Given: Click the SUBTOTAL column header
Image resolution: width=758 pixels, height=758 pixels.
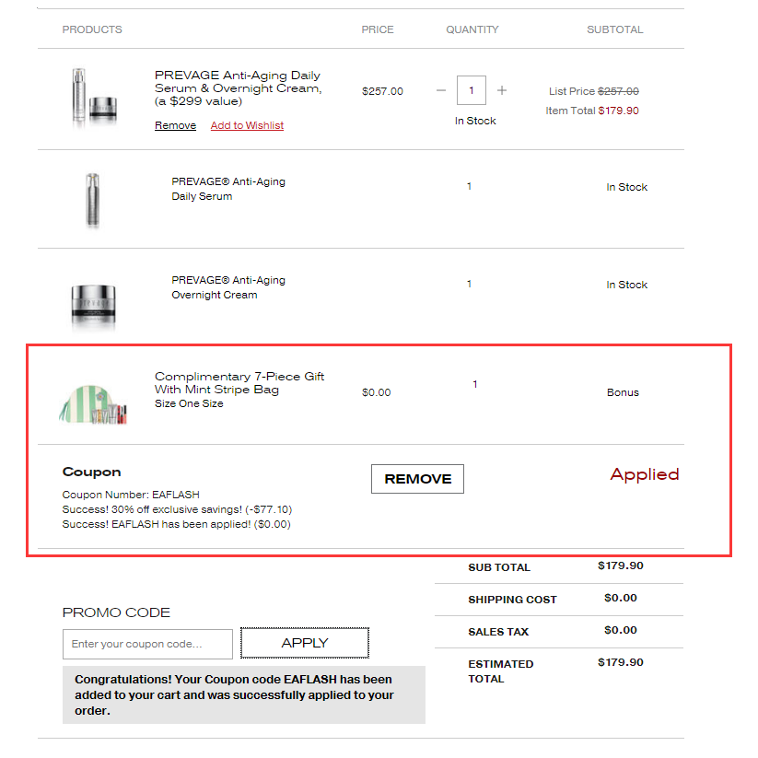Looking at the screenshot, I should (x=615, y=29).
